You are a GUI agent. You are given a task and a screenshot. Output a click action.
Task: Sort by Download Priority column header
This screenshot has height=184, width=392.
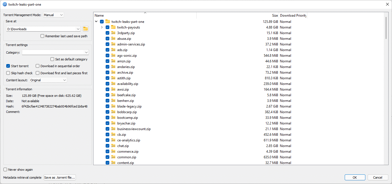[293, 16]
